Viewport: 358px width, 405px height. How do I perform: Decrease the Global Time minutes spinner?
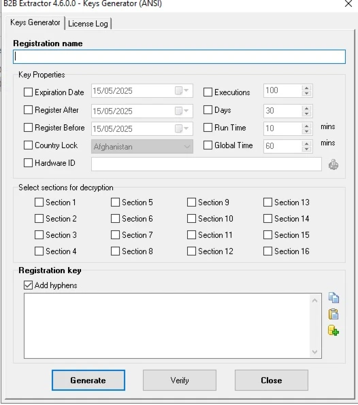tap(306, 149)
